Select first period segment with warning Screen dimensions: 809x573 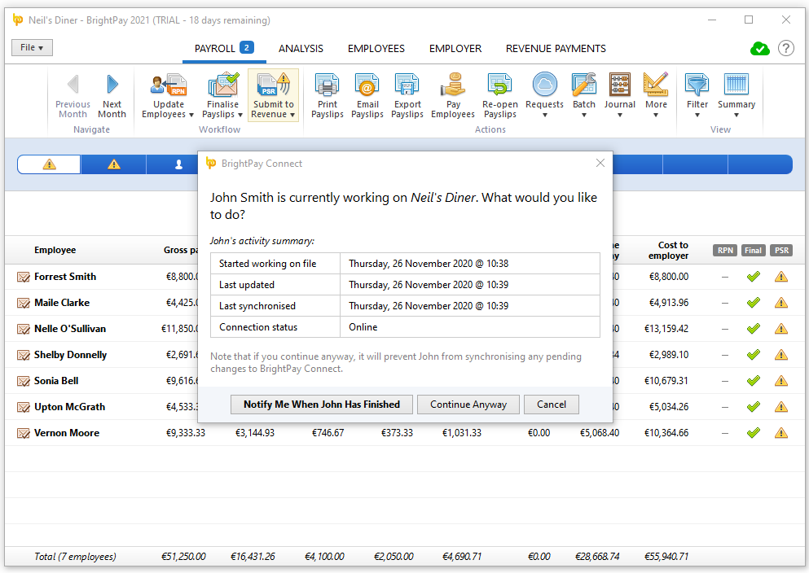(49, 164)
